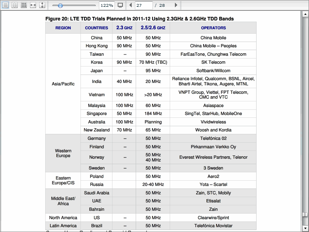Viewport: 309px width, 232px height.
Task: Click the Saudi Arabia country cell
Action: pyautogui.click(x=96, y=193)
